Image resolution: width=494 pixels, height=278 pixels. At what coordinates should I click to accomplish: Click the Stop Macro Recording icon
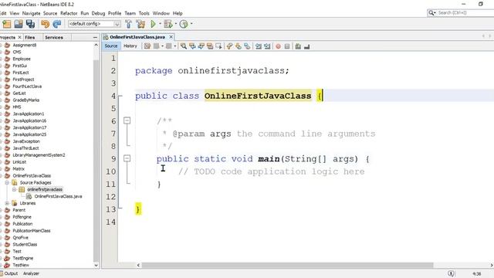[x=287, y=46]
